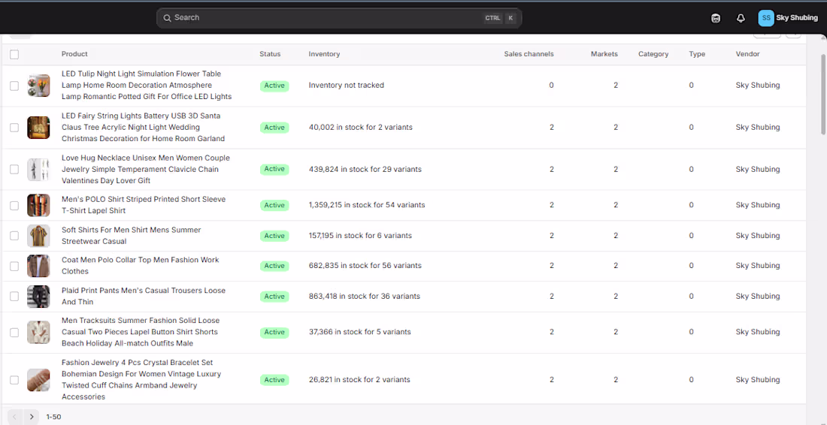Click the Status column header
The height and width of the screenshot is (425, 827).
click(270, 54)
